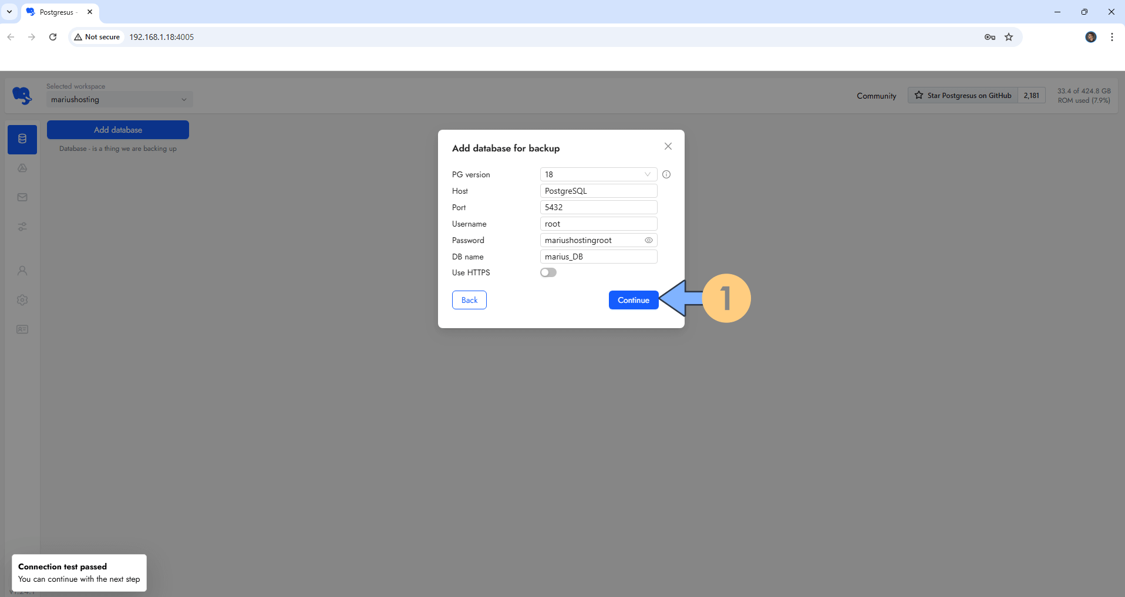
Task: Edit the DB name field marius_DB
Action: [x=598, y=257]
